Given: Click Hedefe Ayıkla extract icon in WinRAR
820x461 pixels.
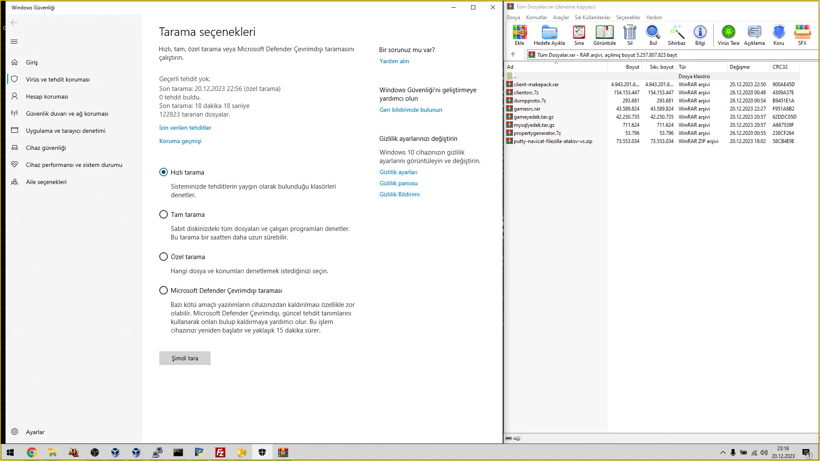Looking at the screenshot, I should pos(549,35).
